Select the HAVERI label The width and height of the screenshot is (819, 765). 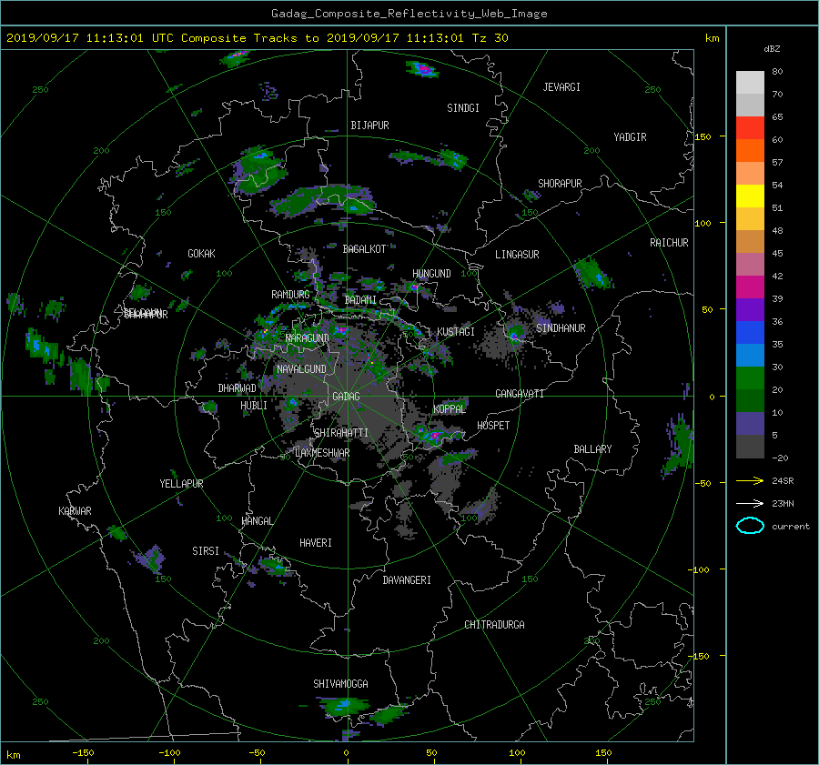316,543
